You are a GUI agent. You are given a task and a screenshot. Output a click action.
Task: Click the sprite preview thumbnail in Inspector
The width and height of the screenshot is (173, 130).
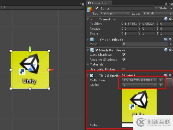click(x=139, y=105)
